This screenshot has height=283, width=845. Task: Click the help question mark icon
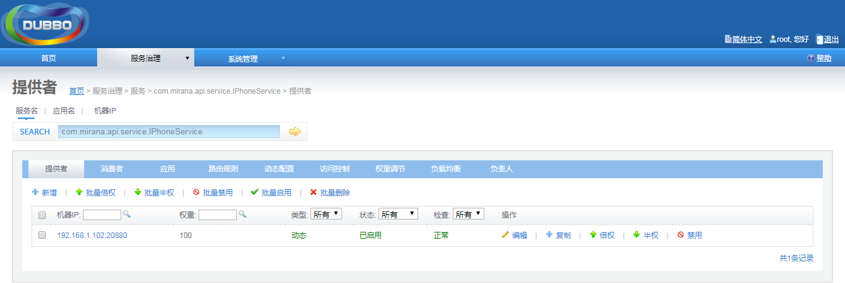tap(811, 58)
